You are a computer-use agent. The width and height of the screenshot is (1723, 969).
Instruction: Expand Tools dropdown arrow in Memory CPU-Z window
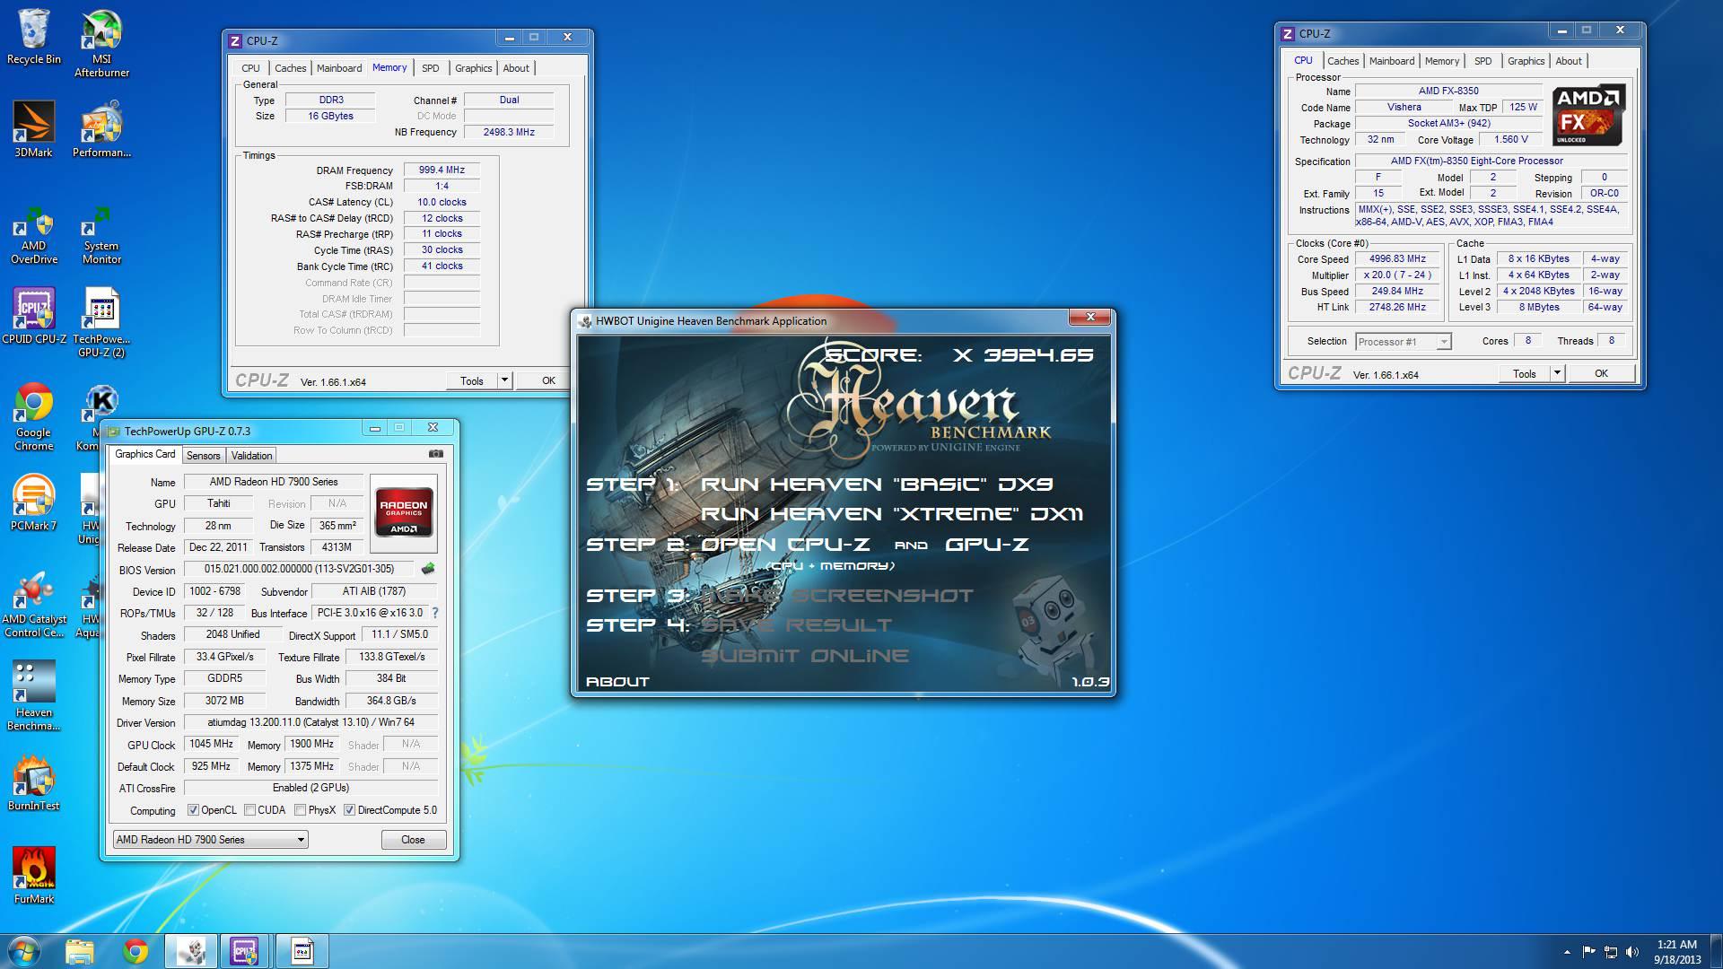(504, 380)
